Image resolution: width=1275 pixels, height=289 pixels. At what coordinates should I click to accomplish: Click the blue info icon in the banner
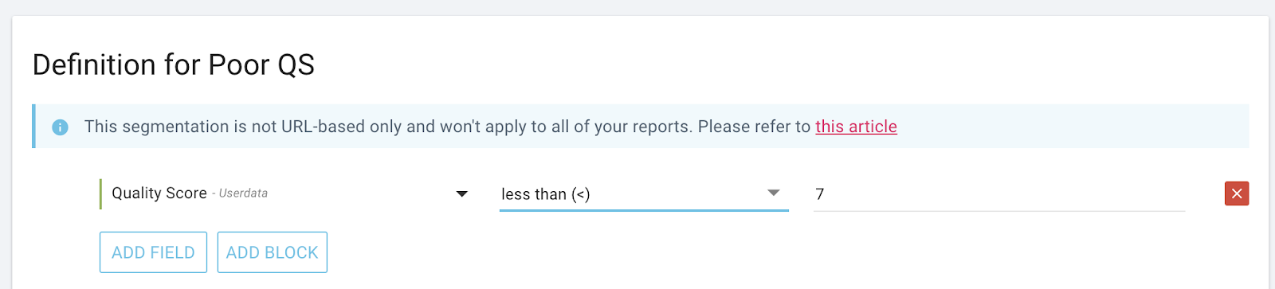click(x=60, y=127)
